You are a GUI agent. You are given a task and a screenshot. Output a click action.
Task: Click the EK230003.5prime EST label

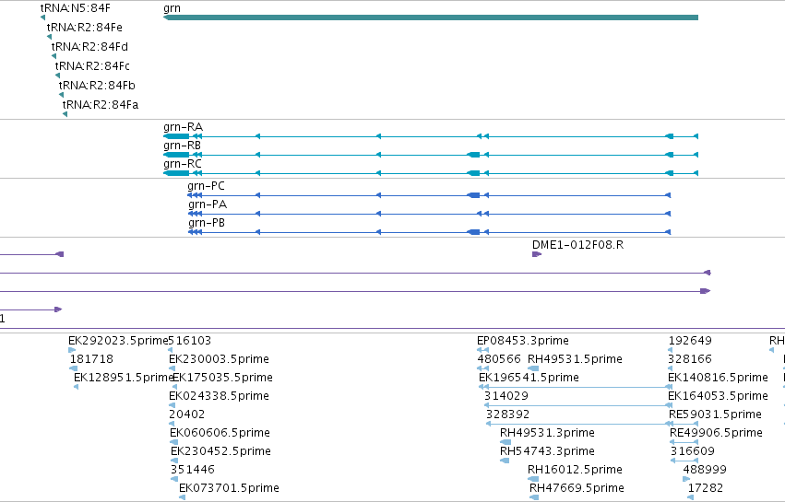219,359
